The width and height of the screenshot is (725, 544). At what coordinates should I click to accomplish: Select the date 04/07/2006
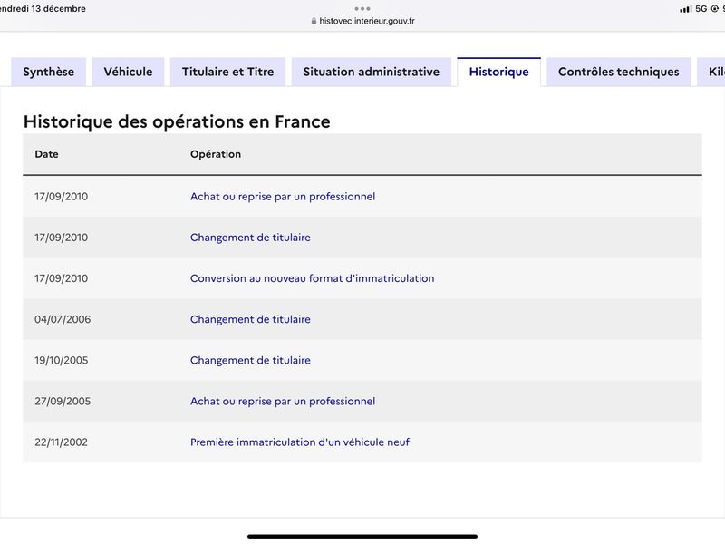[63, 319]
